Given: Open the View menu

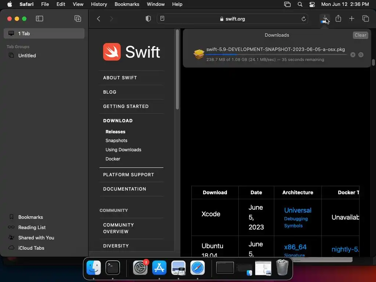Looking at the screenshot, I should coord(78,4).
